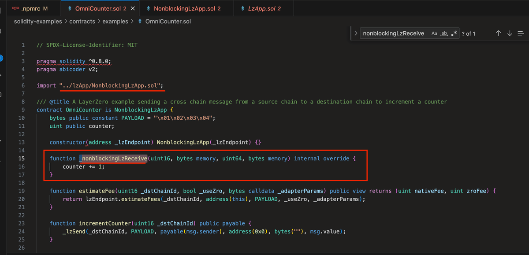
Task: Click the contracts breadcrumb segment
Action: 82,21
